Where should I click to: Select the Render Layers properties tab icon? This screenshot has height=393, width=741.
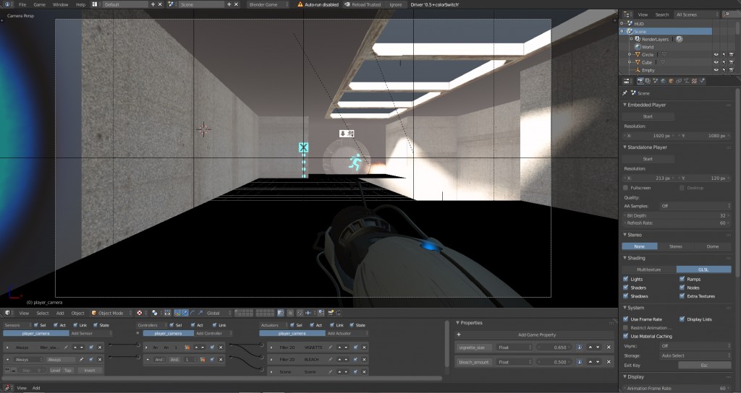648,81
